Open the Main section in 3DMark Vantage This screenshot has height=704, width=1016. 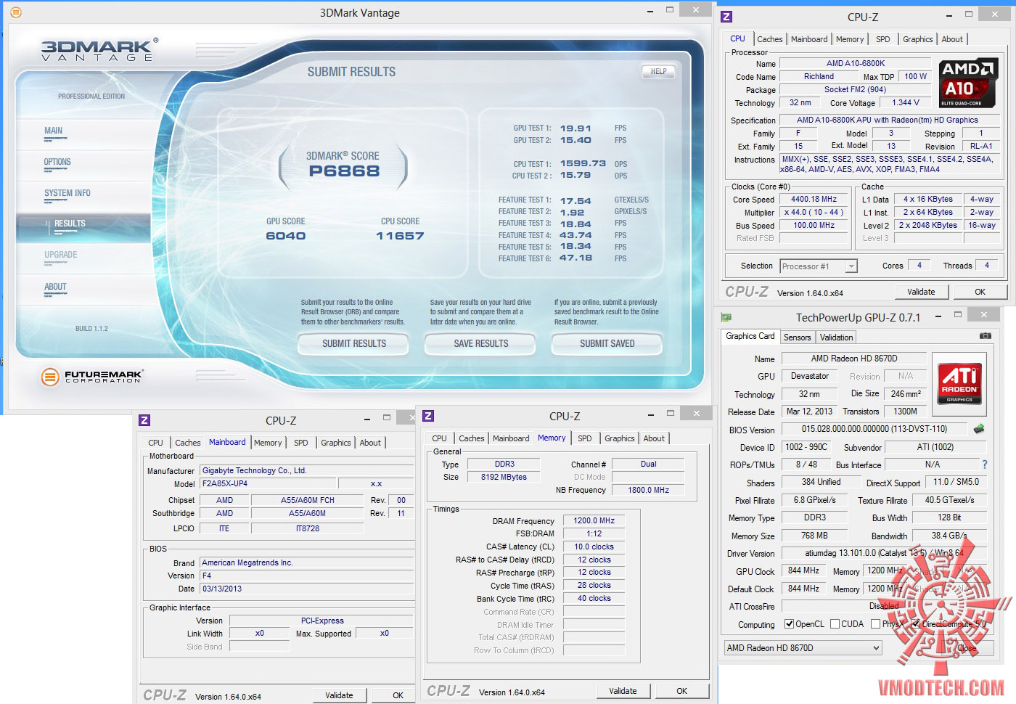(54, 131)
